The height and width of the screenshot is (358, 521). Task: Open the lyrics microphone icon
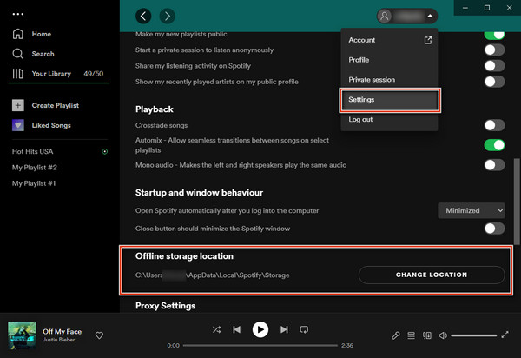click(x=396, y=335)
